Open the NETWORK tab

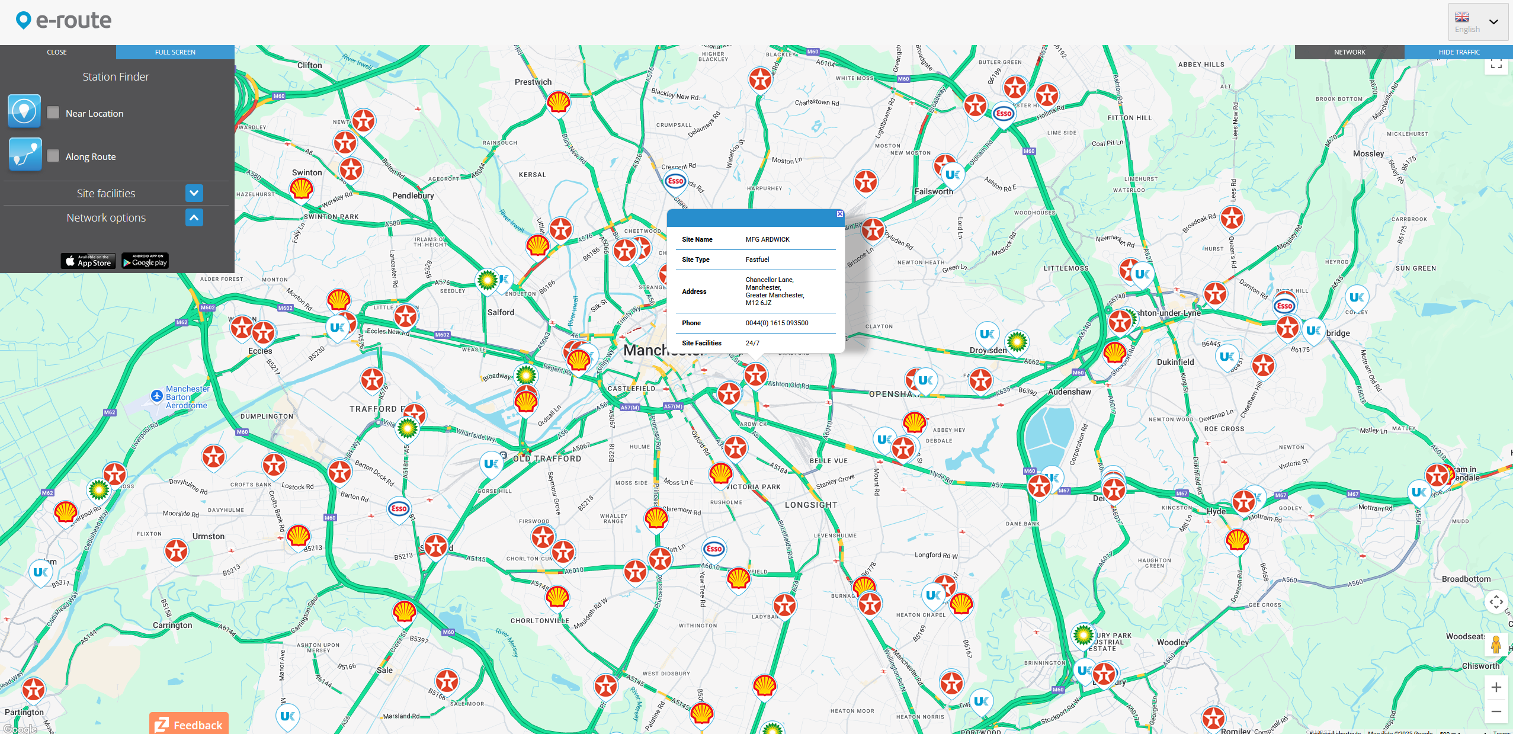(x=1349, y=52)
